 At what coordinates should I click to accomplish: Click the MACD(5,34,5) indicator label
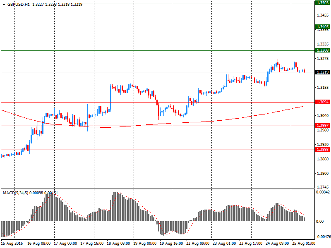(x=15, y=193)
